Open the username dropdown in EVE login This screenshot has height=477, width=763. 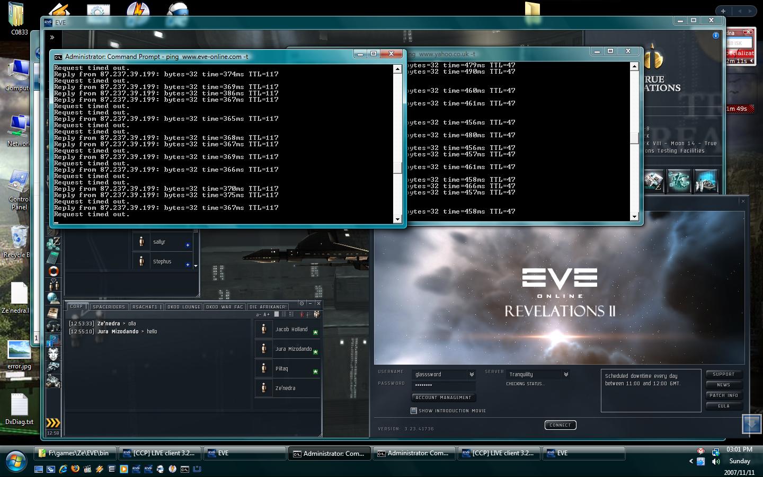[472, 374]
